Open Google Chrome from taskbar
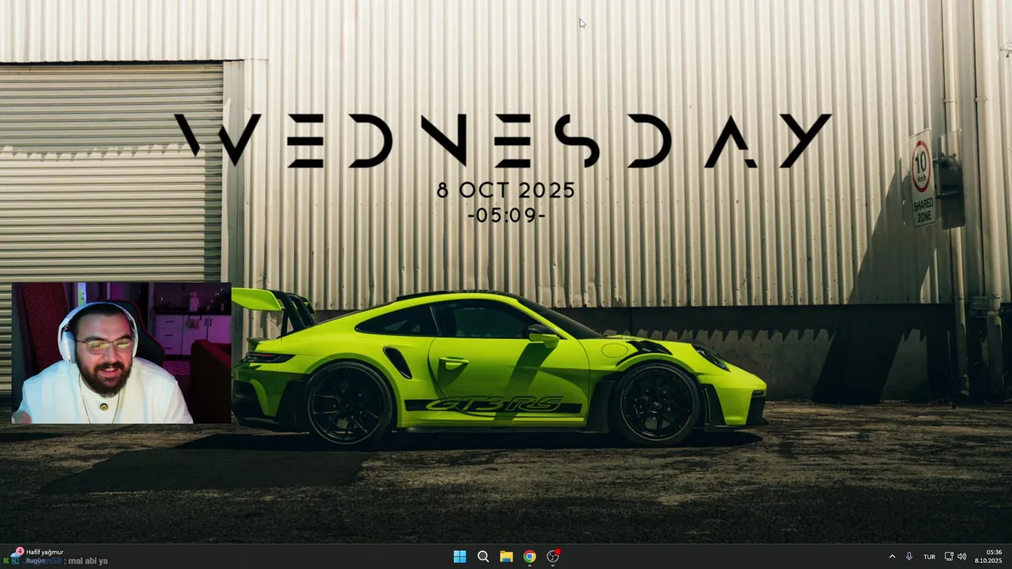 click(x=530, y=556)
